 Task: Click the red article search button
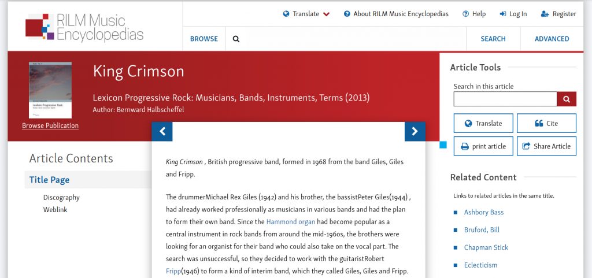tap(567, 99)
